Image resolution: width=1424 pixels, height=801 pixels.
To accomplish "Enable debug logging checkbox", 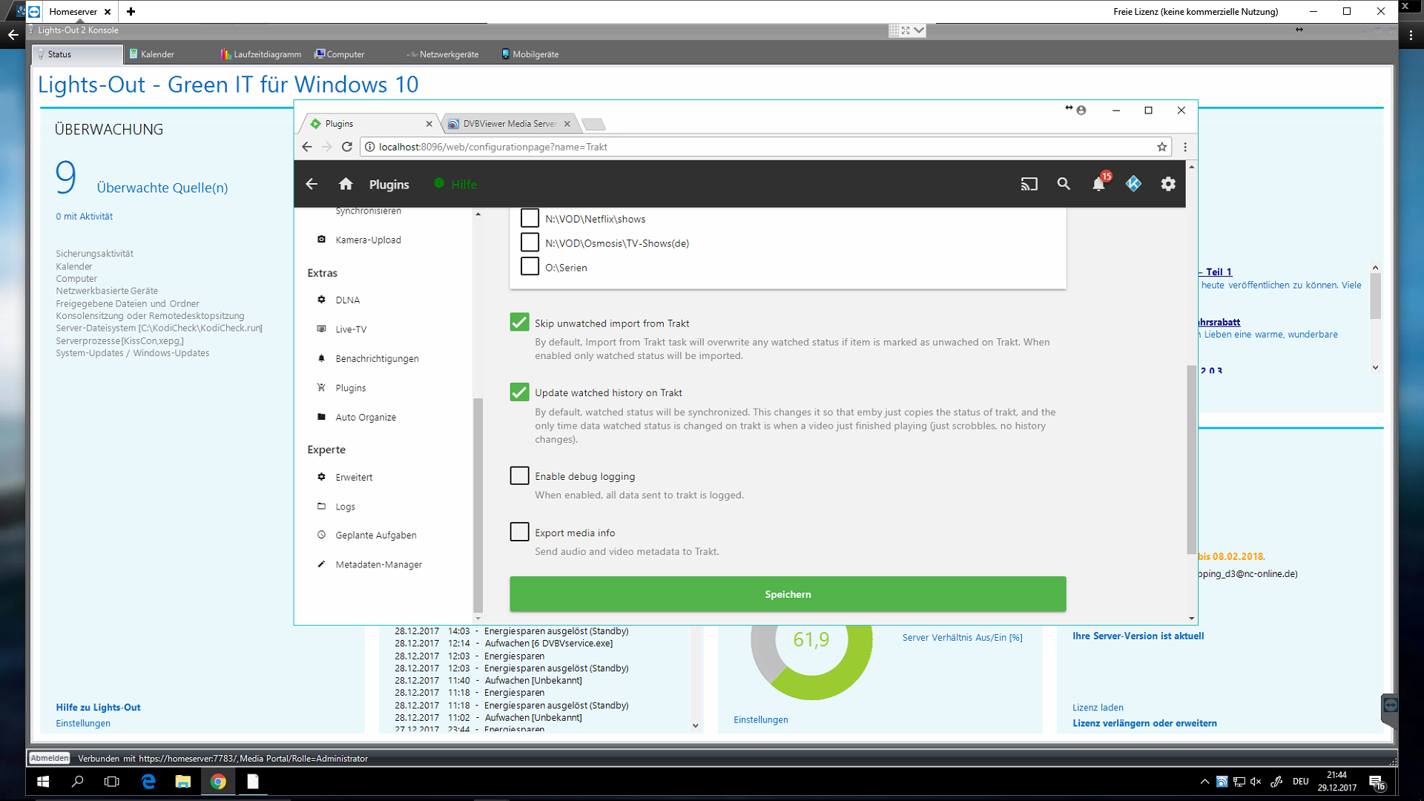I will (519, 475).
